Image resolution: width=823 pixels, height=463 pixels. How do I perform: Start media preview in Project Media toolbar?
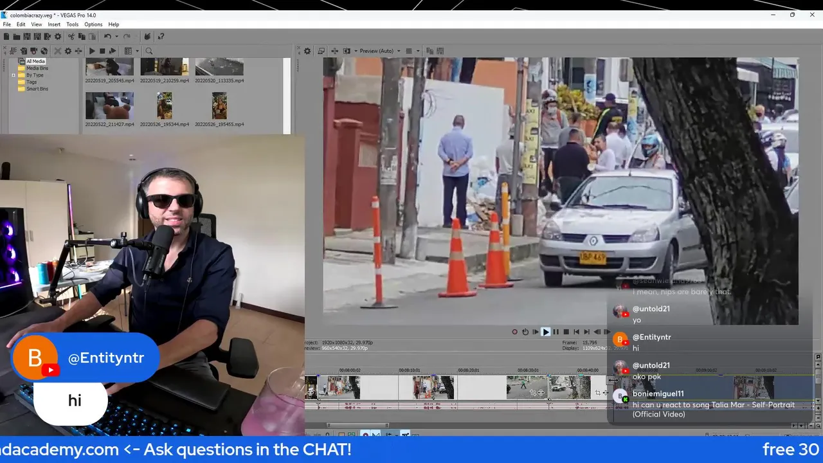pos(92,51)
